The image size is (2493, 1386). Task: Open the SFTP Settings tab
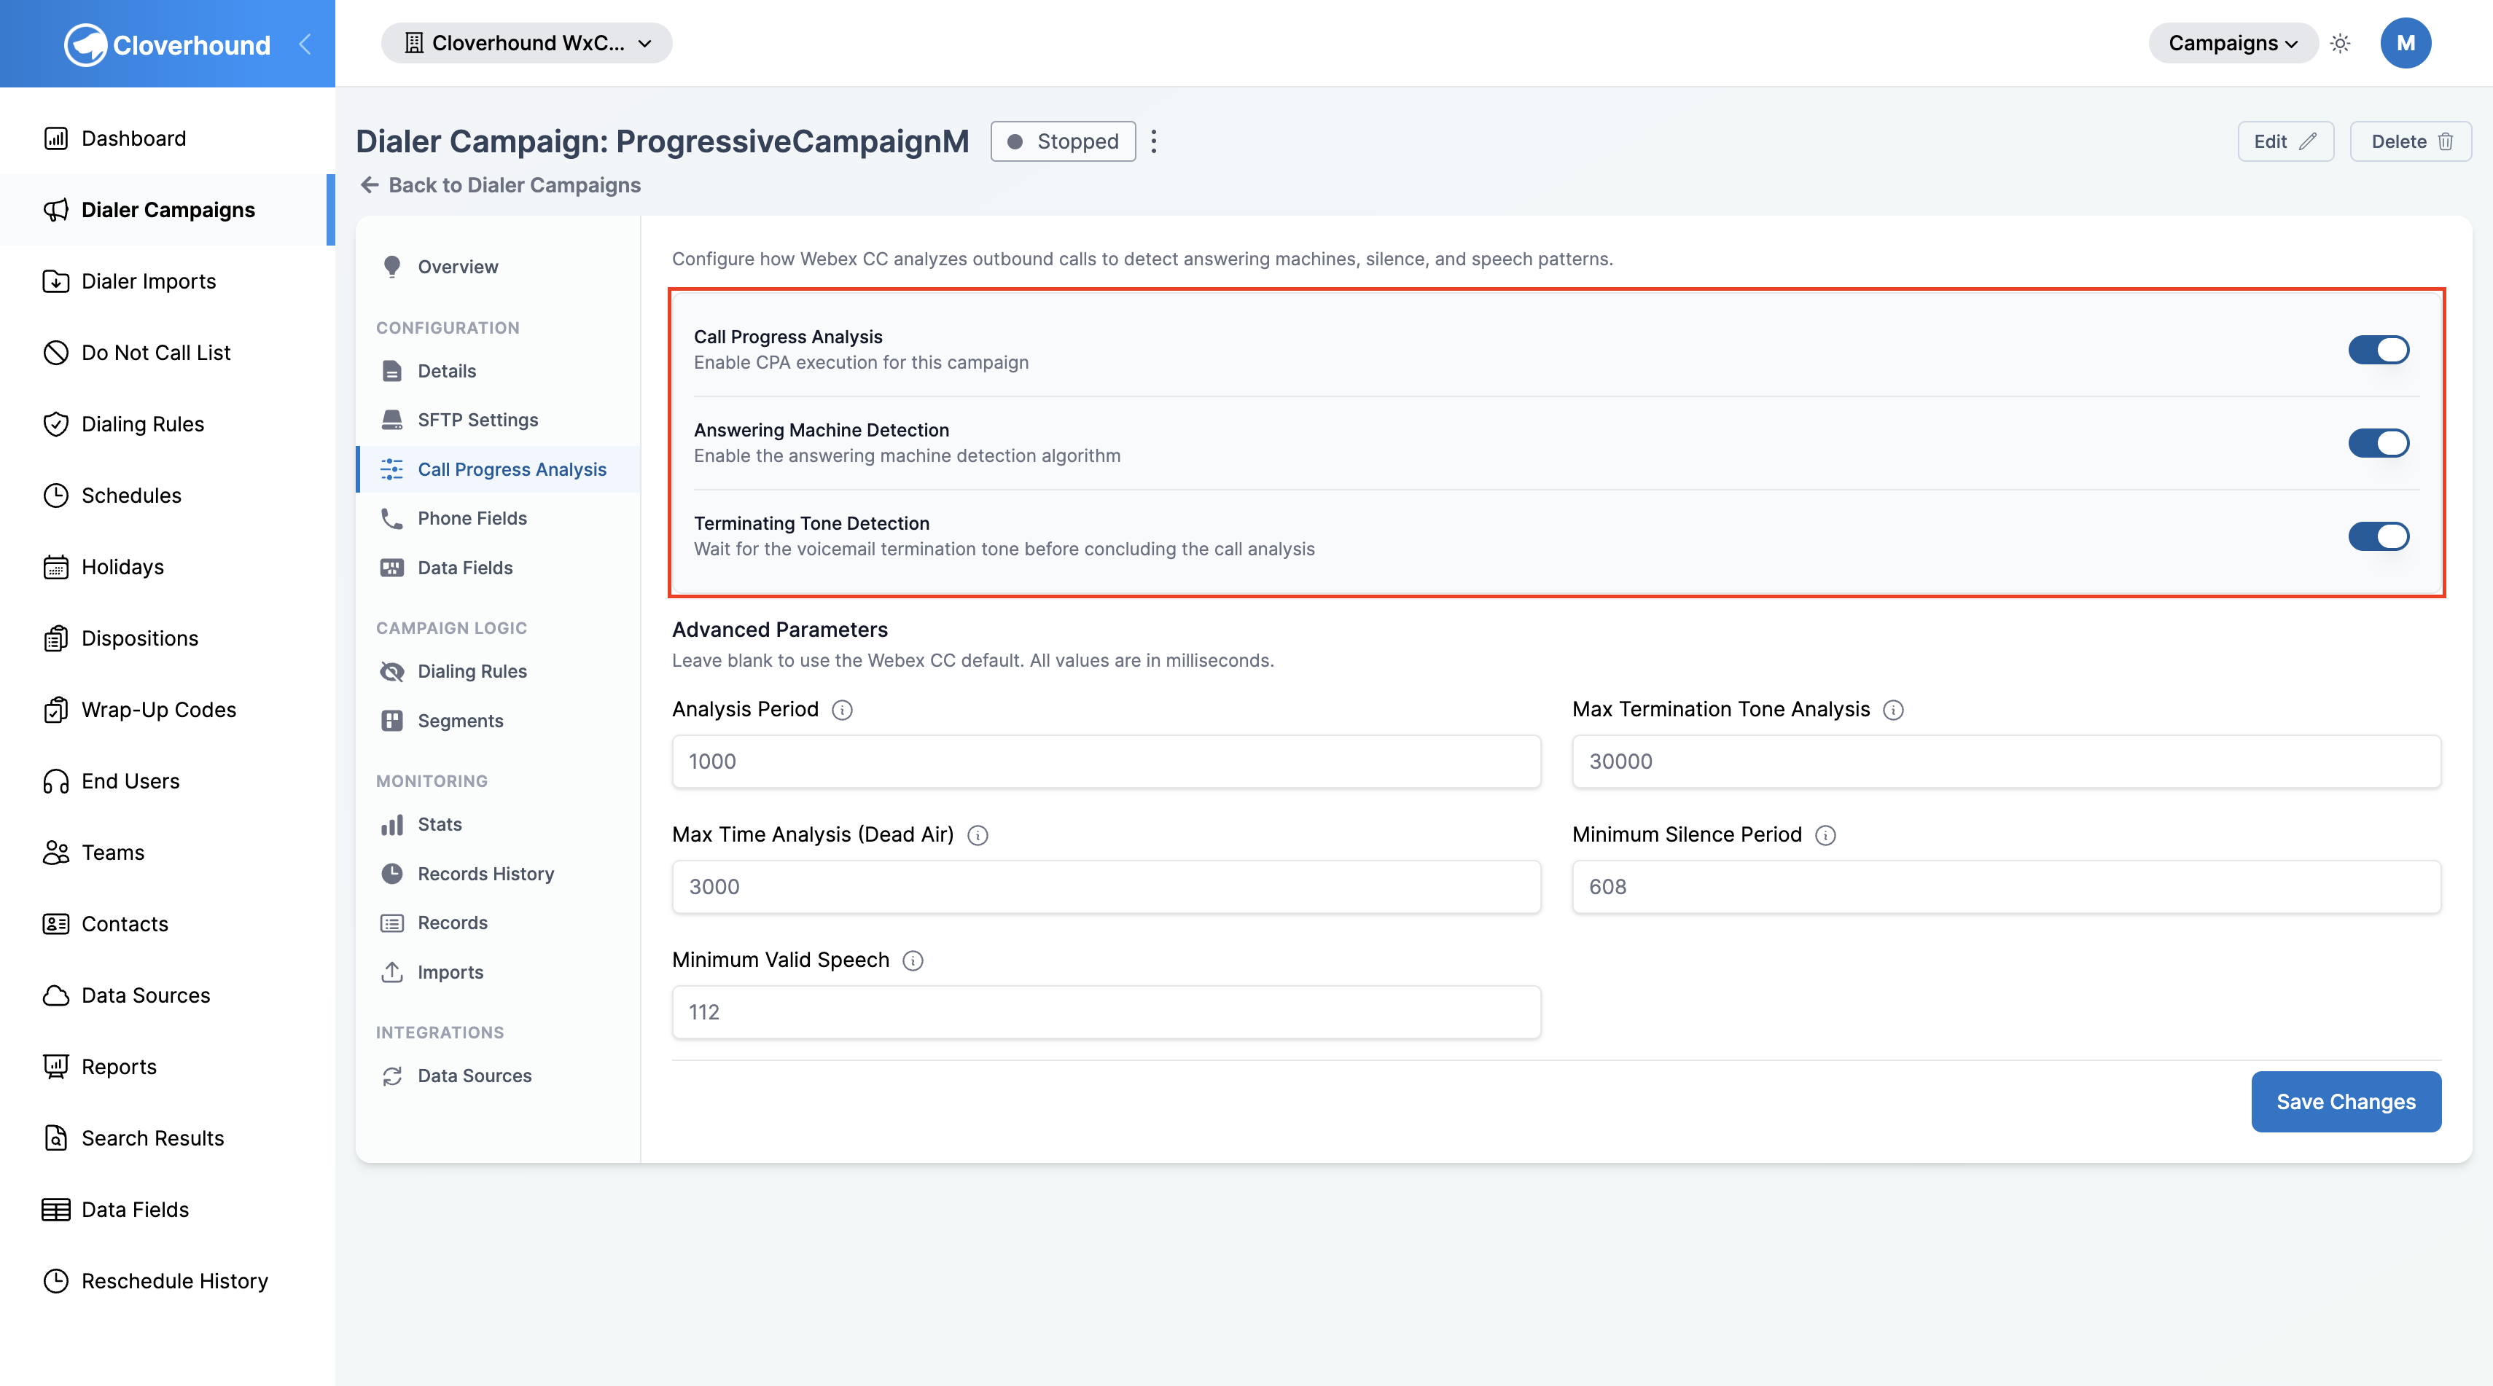(x=497, y=420)
